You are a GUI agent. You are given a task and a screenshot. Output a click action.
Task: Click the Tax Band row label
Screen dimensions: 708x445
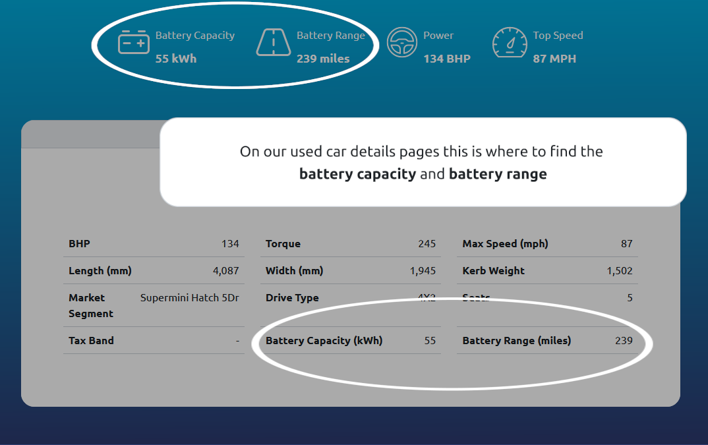point(91,341)
